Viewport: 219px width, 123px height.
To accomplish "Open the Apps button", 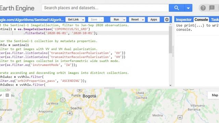I will point(154,19).
